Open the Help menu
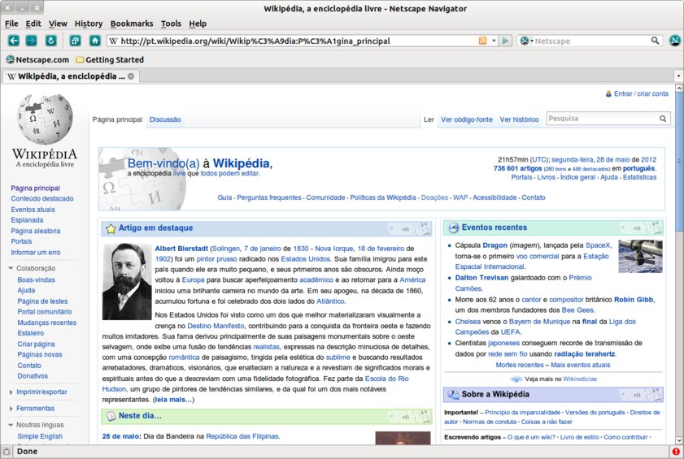This screenshot has height=459, width=684. tap(198, 24)
